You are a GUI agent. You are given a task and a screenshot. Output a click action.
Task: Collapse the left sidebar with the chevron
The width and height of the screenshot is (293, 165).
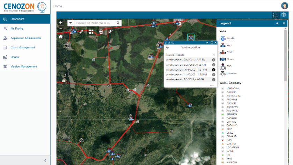point(45,160)
